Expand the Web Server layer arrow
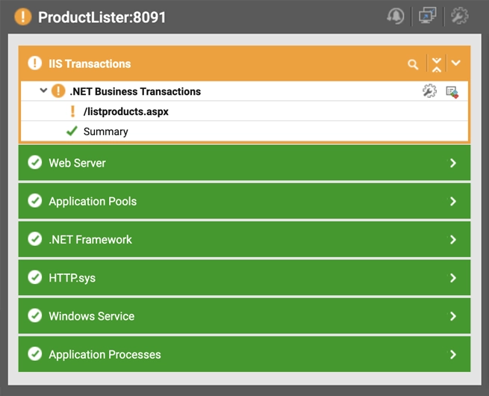The height and width of the screenshot is (396, 489). pyautogui.click(x=453, y=163)
